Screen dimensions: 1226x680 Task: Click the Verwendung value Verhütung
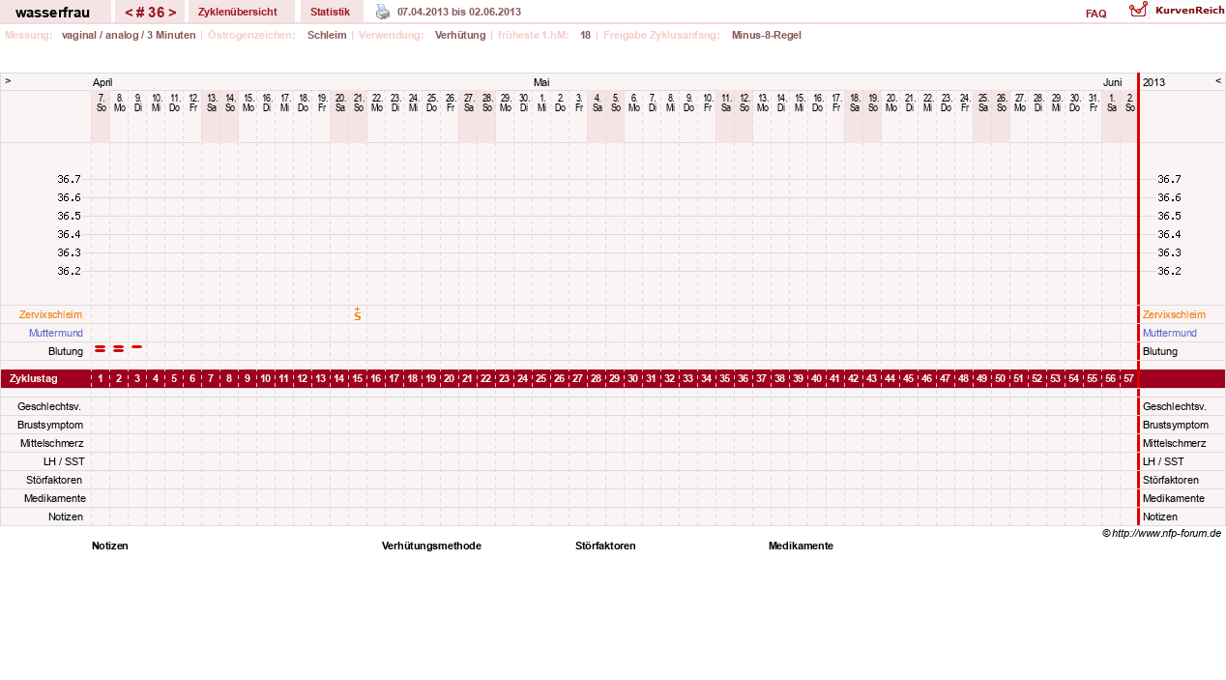[x=460, y=35]
